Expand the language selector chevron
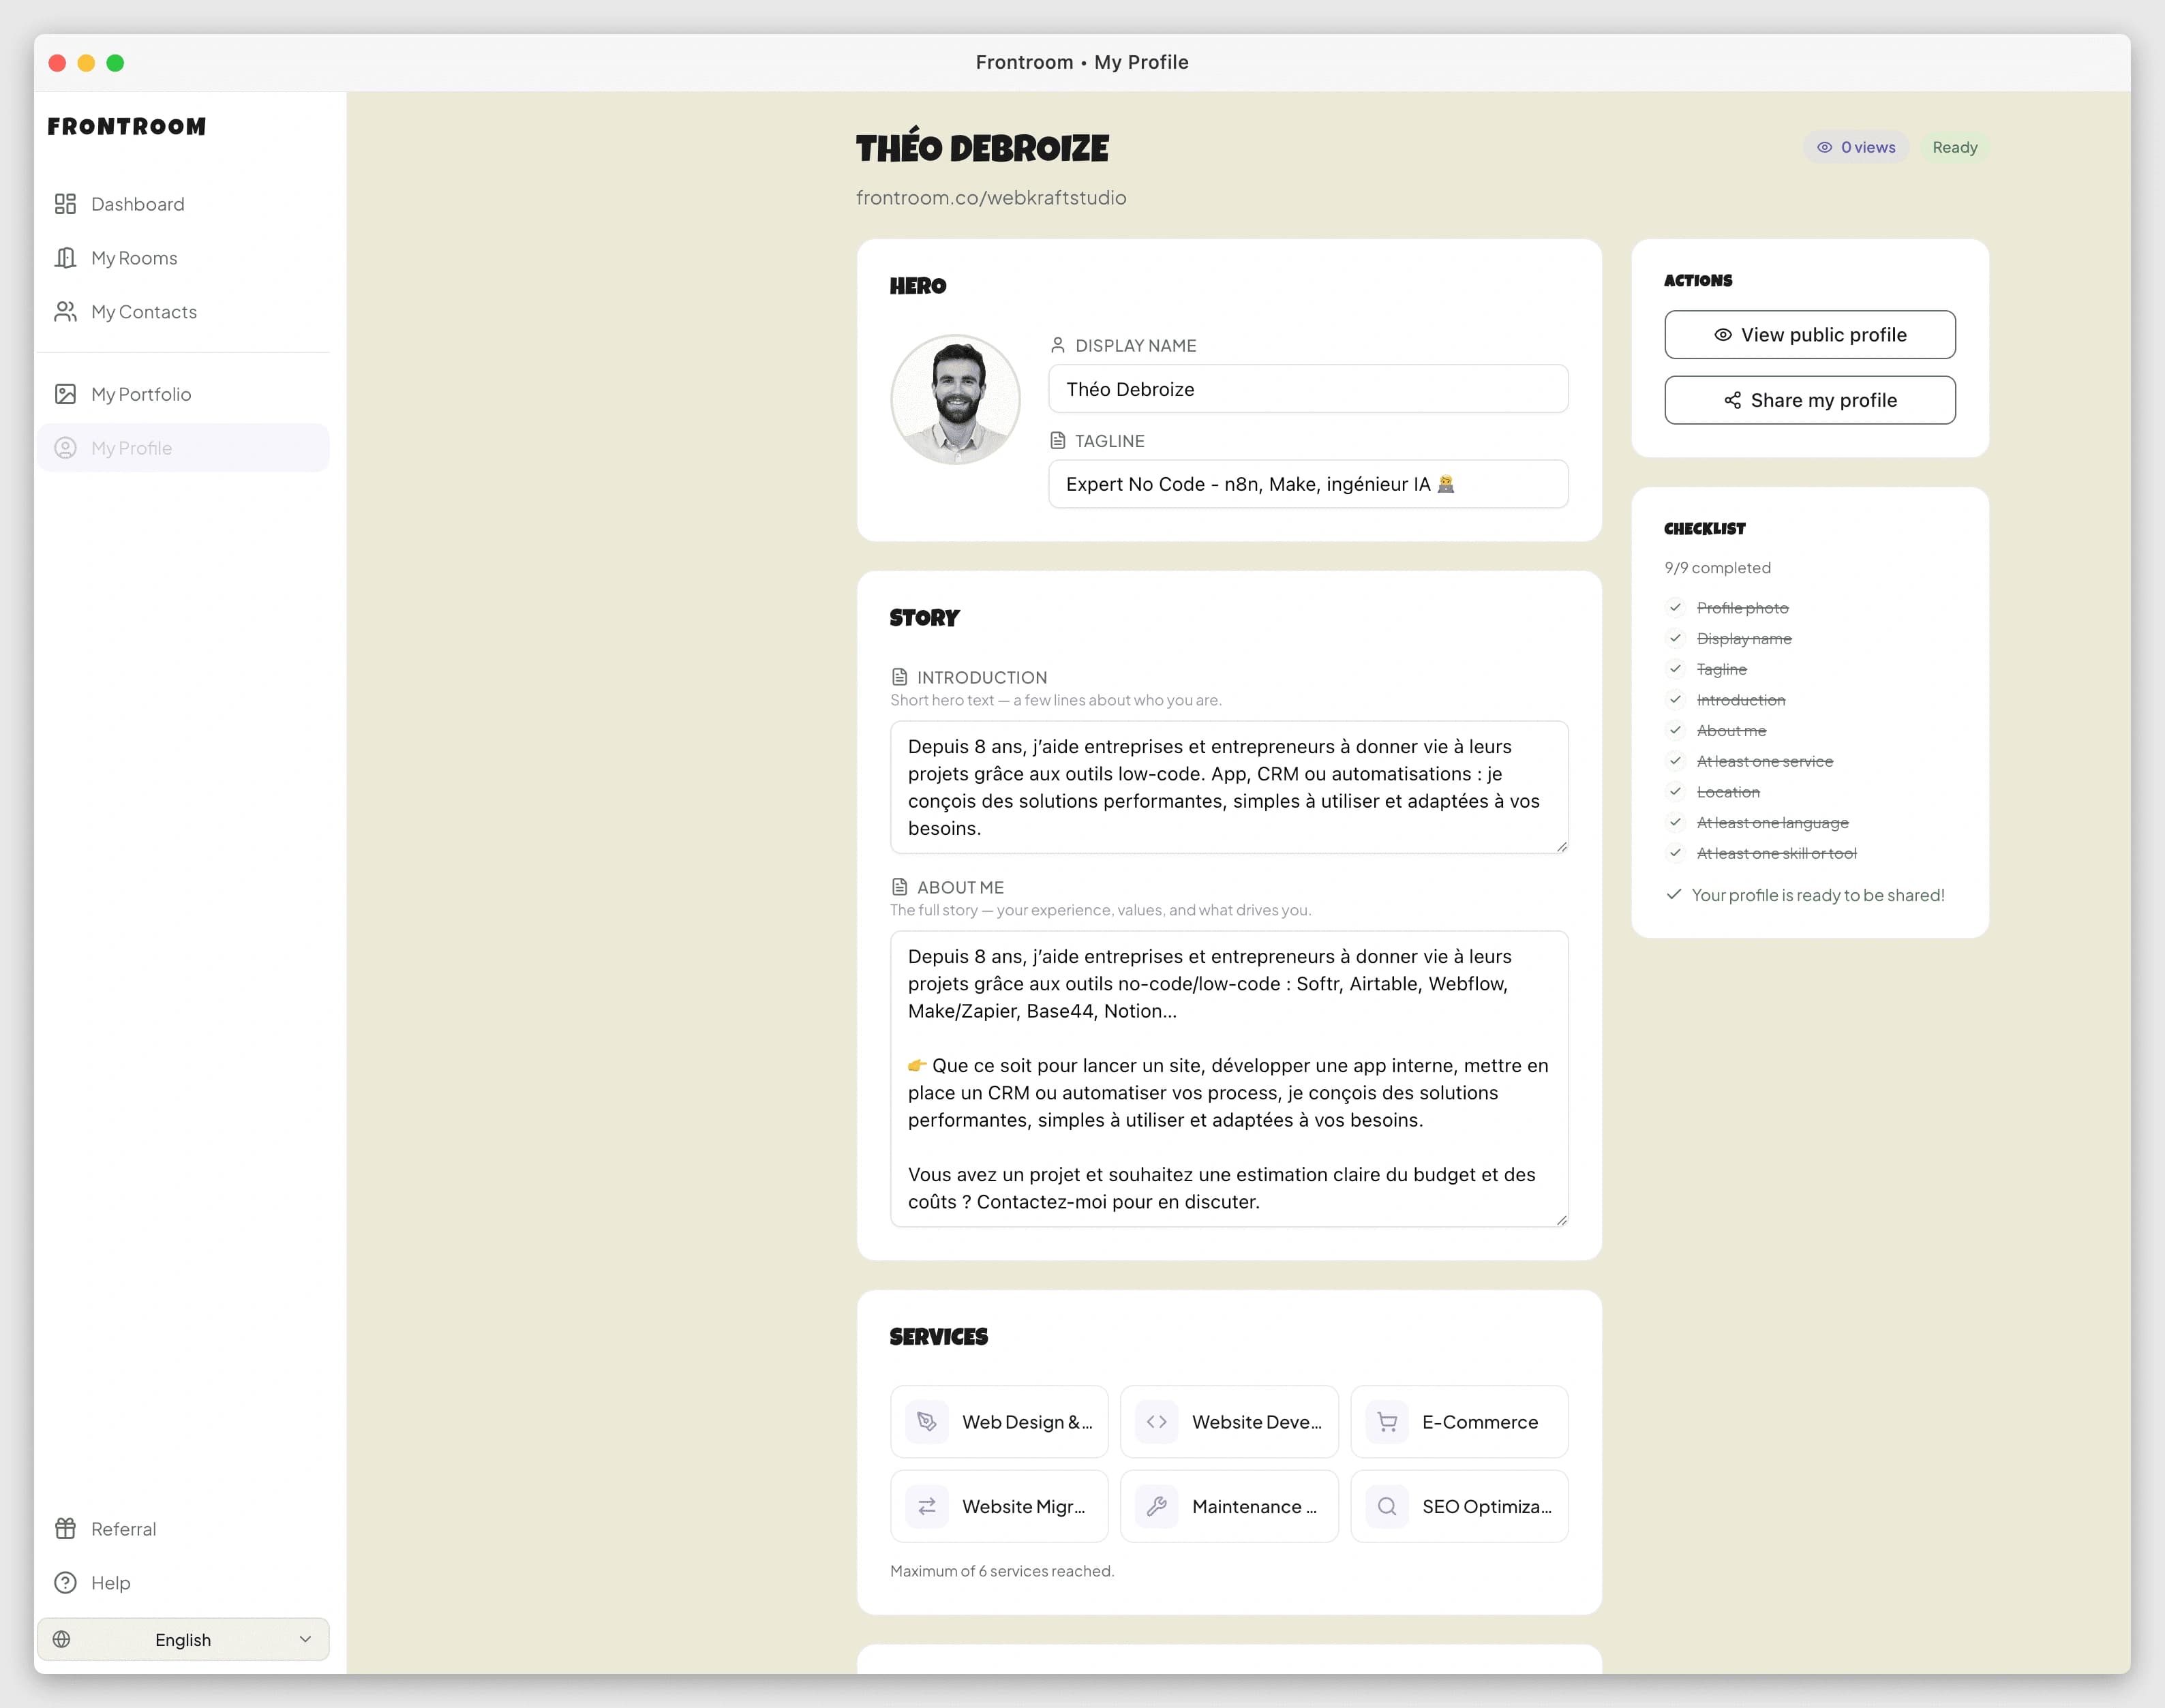This screenshot has width=2165, height=1708. click(305, 1639)
